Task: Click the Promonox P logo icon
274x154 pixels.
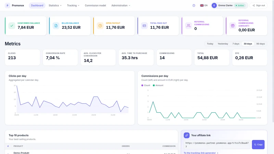Action: pyautogui.click(x=7, y=5)
